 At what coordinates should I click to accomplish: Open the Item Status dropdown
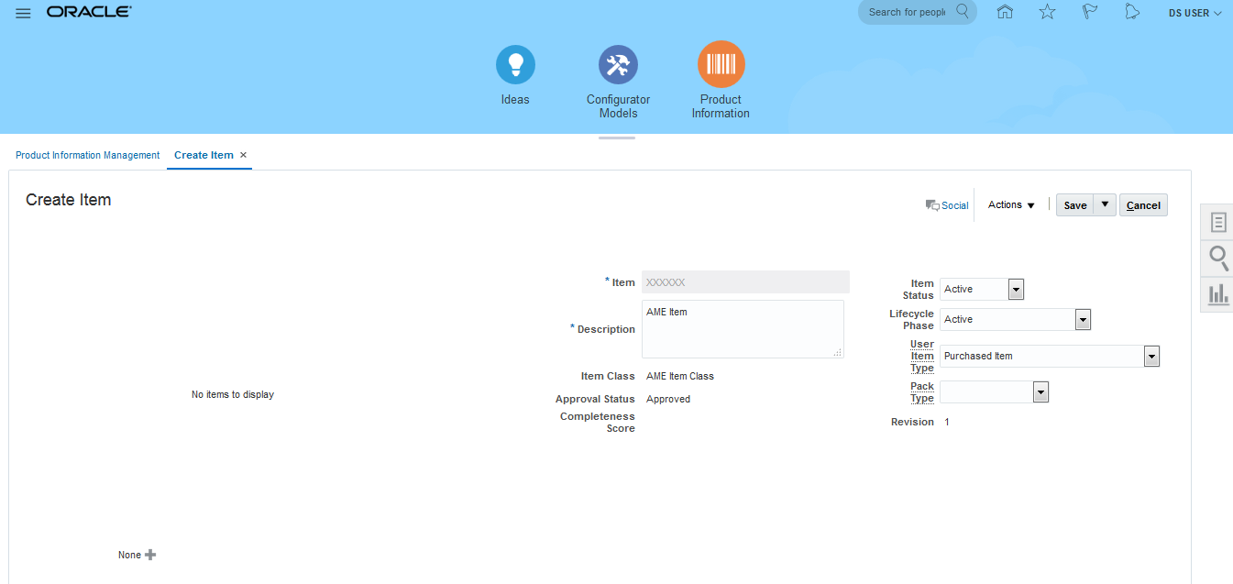[1016, 289]
